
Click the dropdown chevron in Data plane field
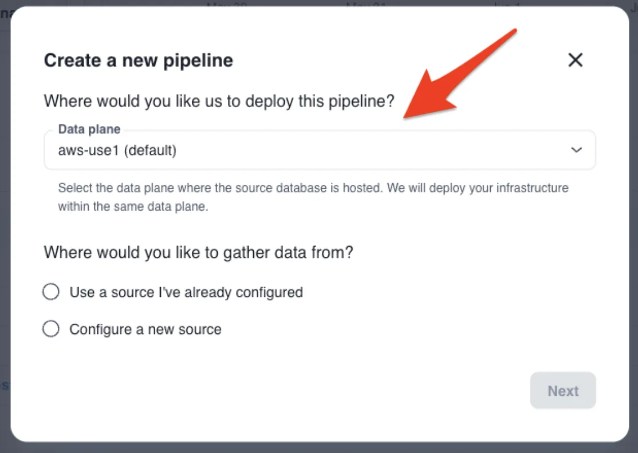tap(576, 150)
